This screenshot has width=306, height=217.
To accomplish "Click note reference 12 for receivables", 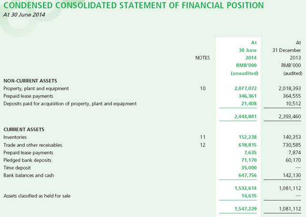I will click(x=203, y=145).
